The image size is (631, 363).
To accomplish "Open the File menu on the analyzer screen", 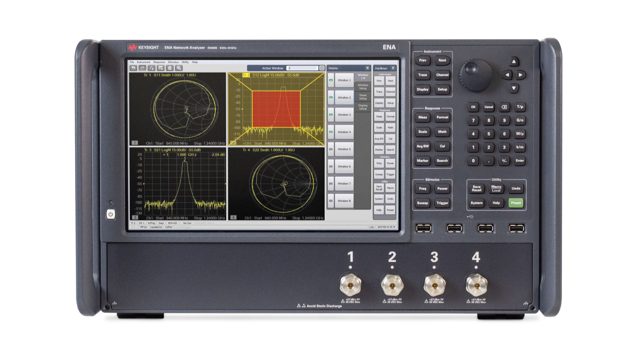I will pyautogui.click(x=132, y=62).
